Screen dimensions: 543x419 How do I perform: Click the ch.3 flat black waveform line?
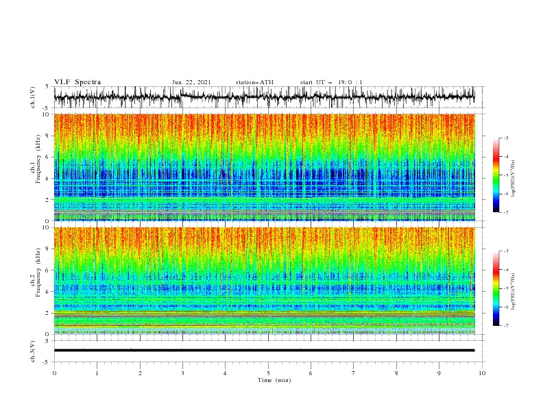coord(264,351)
